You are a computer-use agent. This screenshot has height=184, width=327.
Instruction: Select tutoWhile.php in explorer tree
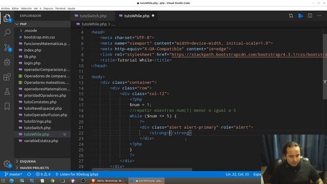[x=42, y=134]
